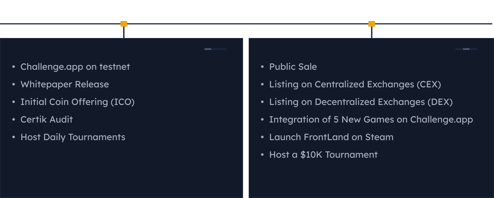Click the highlighted middle segment in Q2 card indicator
The height and width of the screenshot is (198, 494).
coord(466,49)
